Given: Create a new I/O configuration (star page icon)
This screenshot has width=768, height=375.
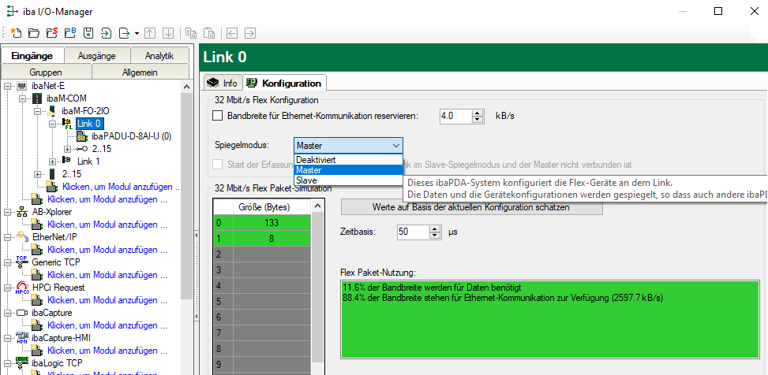Looking at the screenshot, I should click(x=16, y=33).
